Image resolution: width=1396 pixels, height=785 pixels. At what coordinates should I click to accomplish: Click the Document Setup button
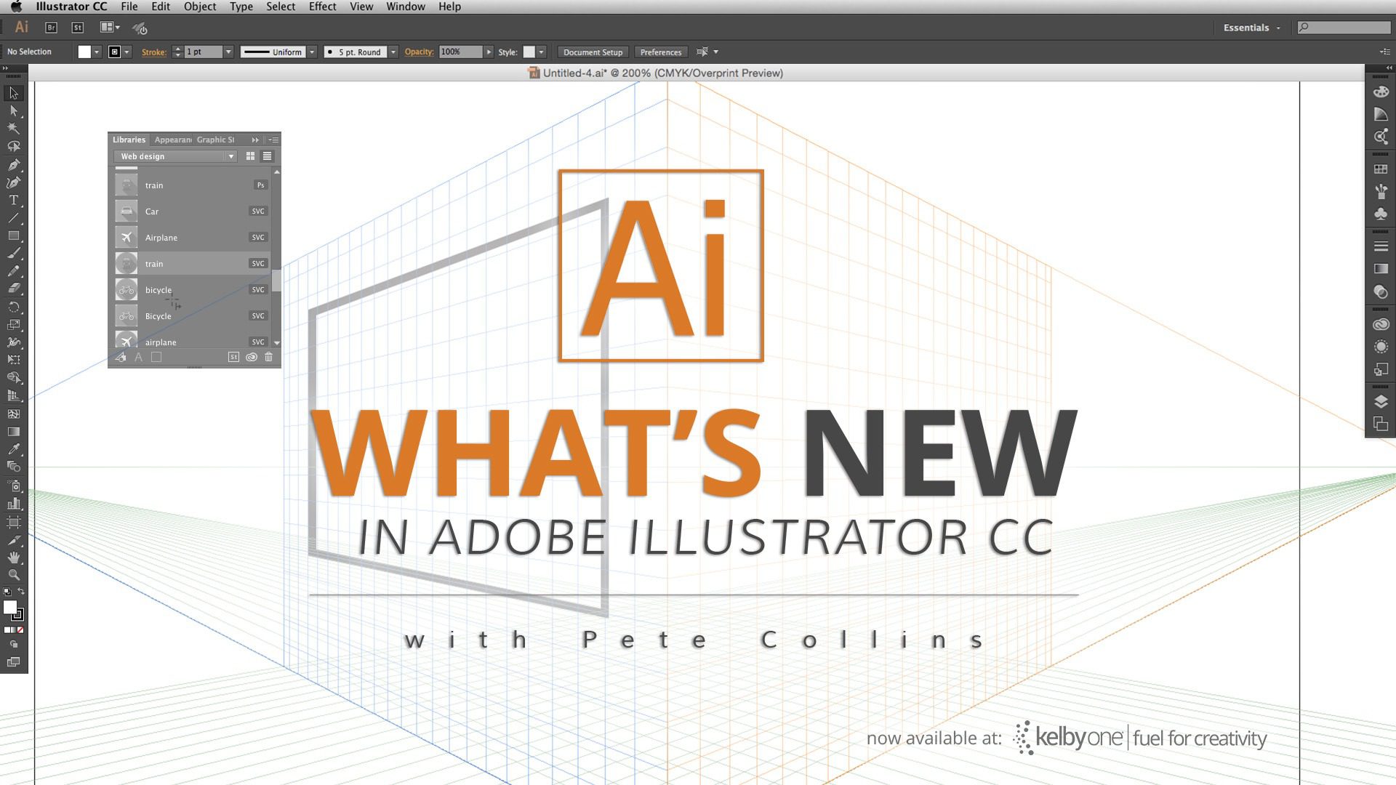593,52
